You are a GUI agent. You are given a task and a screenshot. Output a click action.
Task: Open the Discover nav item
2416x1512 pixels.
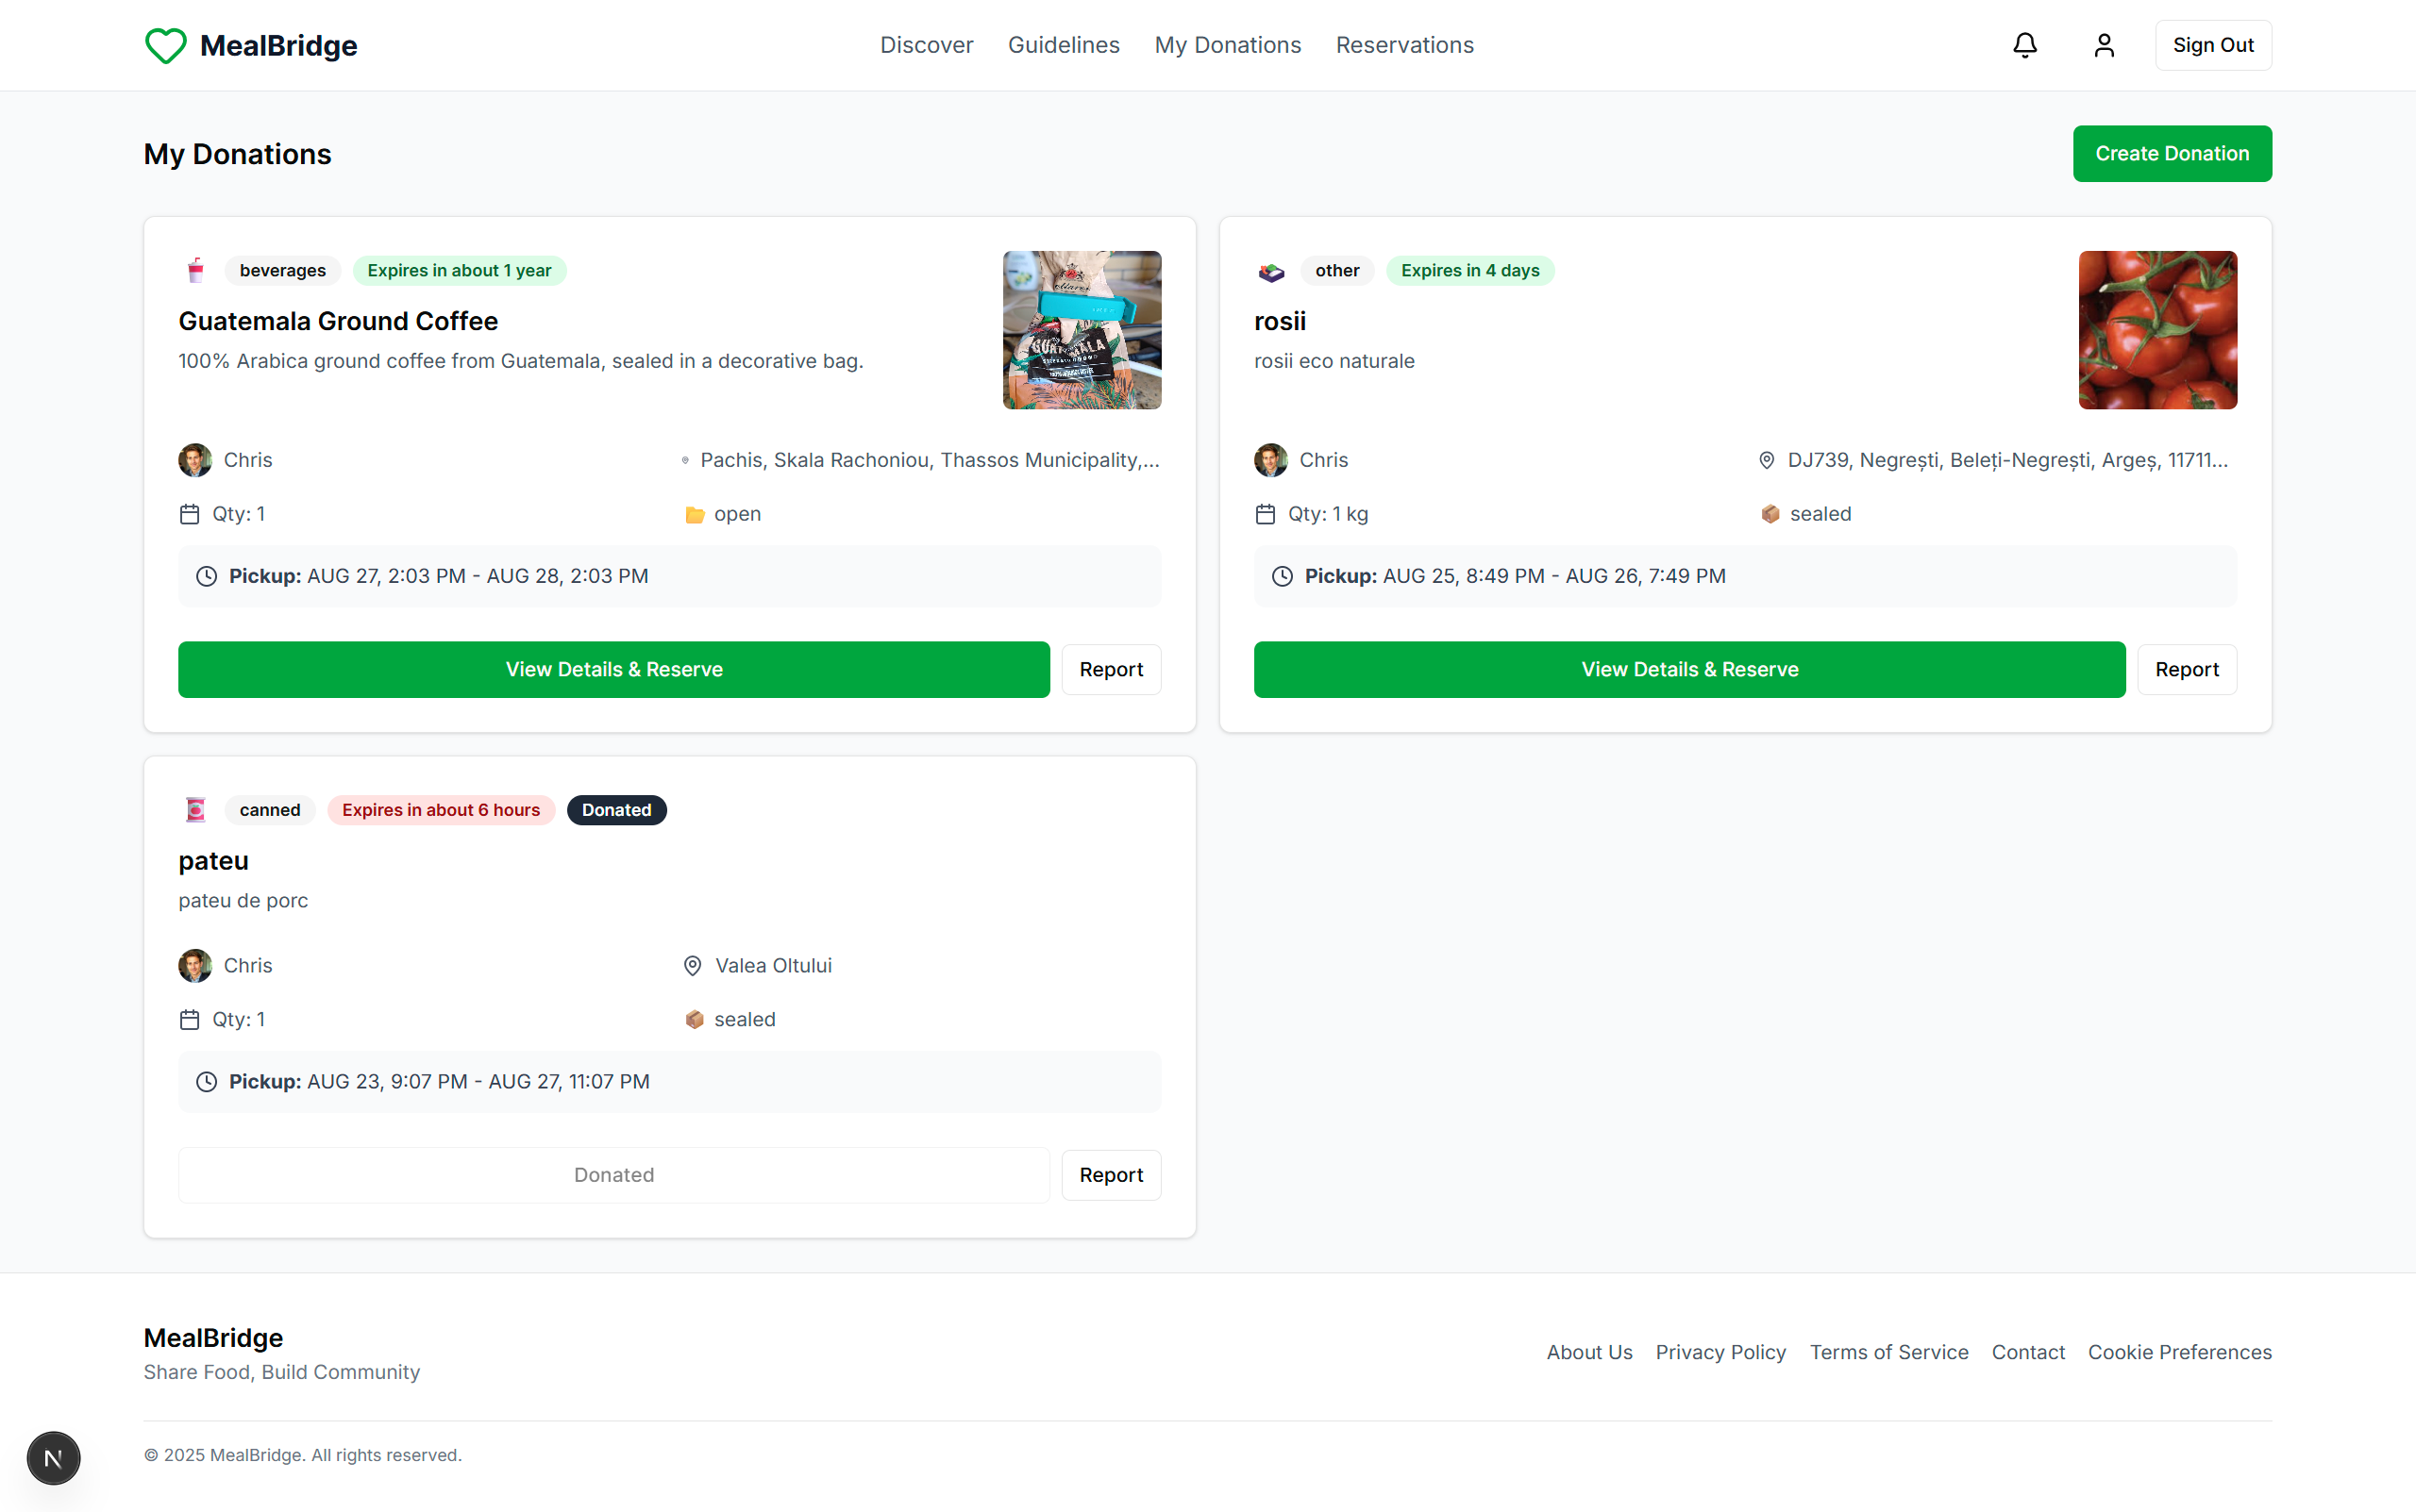pos(926,45)
